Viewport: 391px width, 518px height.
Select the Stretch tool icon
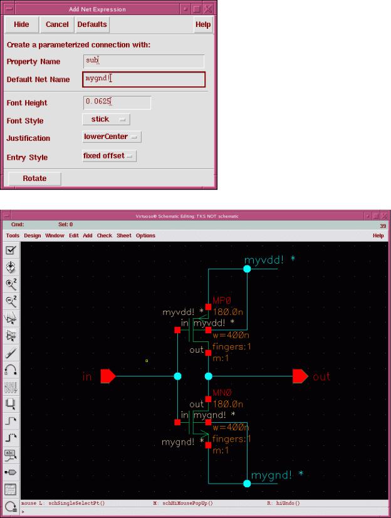click(11, 319)
